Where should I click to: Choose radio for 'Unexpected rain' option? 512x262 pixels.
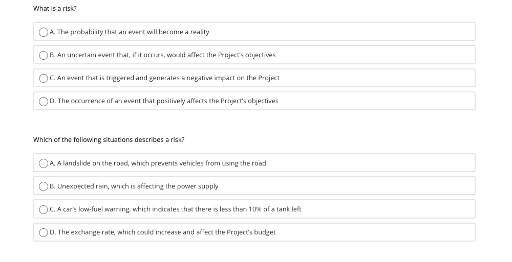click(44, 186)
